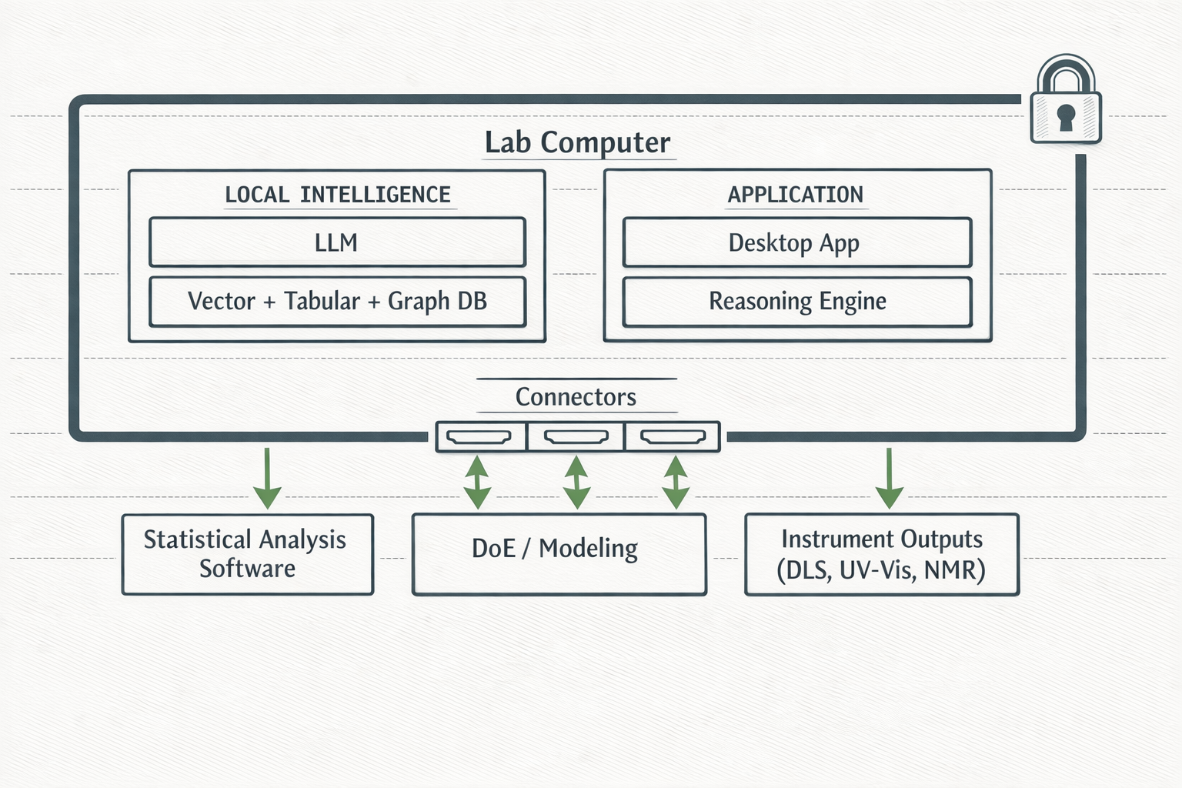Select the leftmost connector port icon
Viewport: 1182px width, 788px height.
(x=478, y=436)
